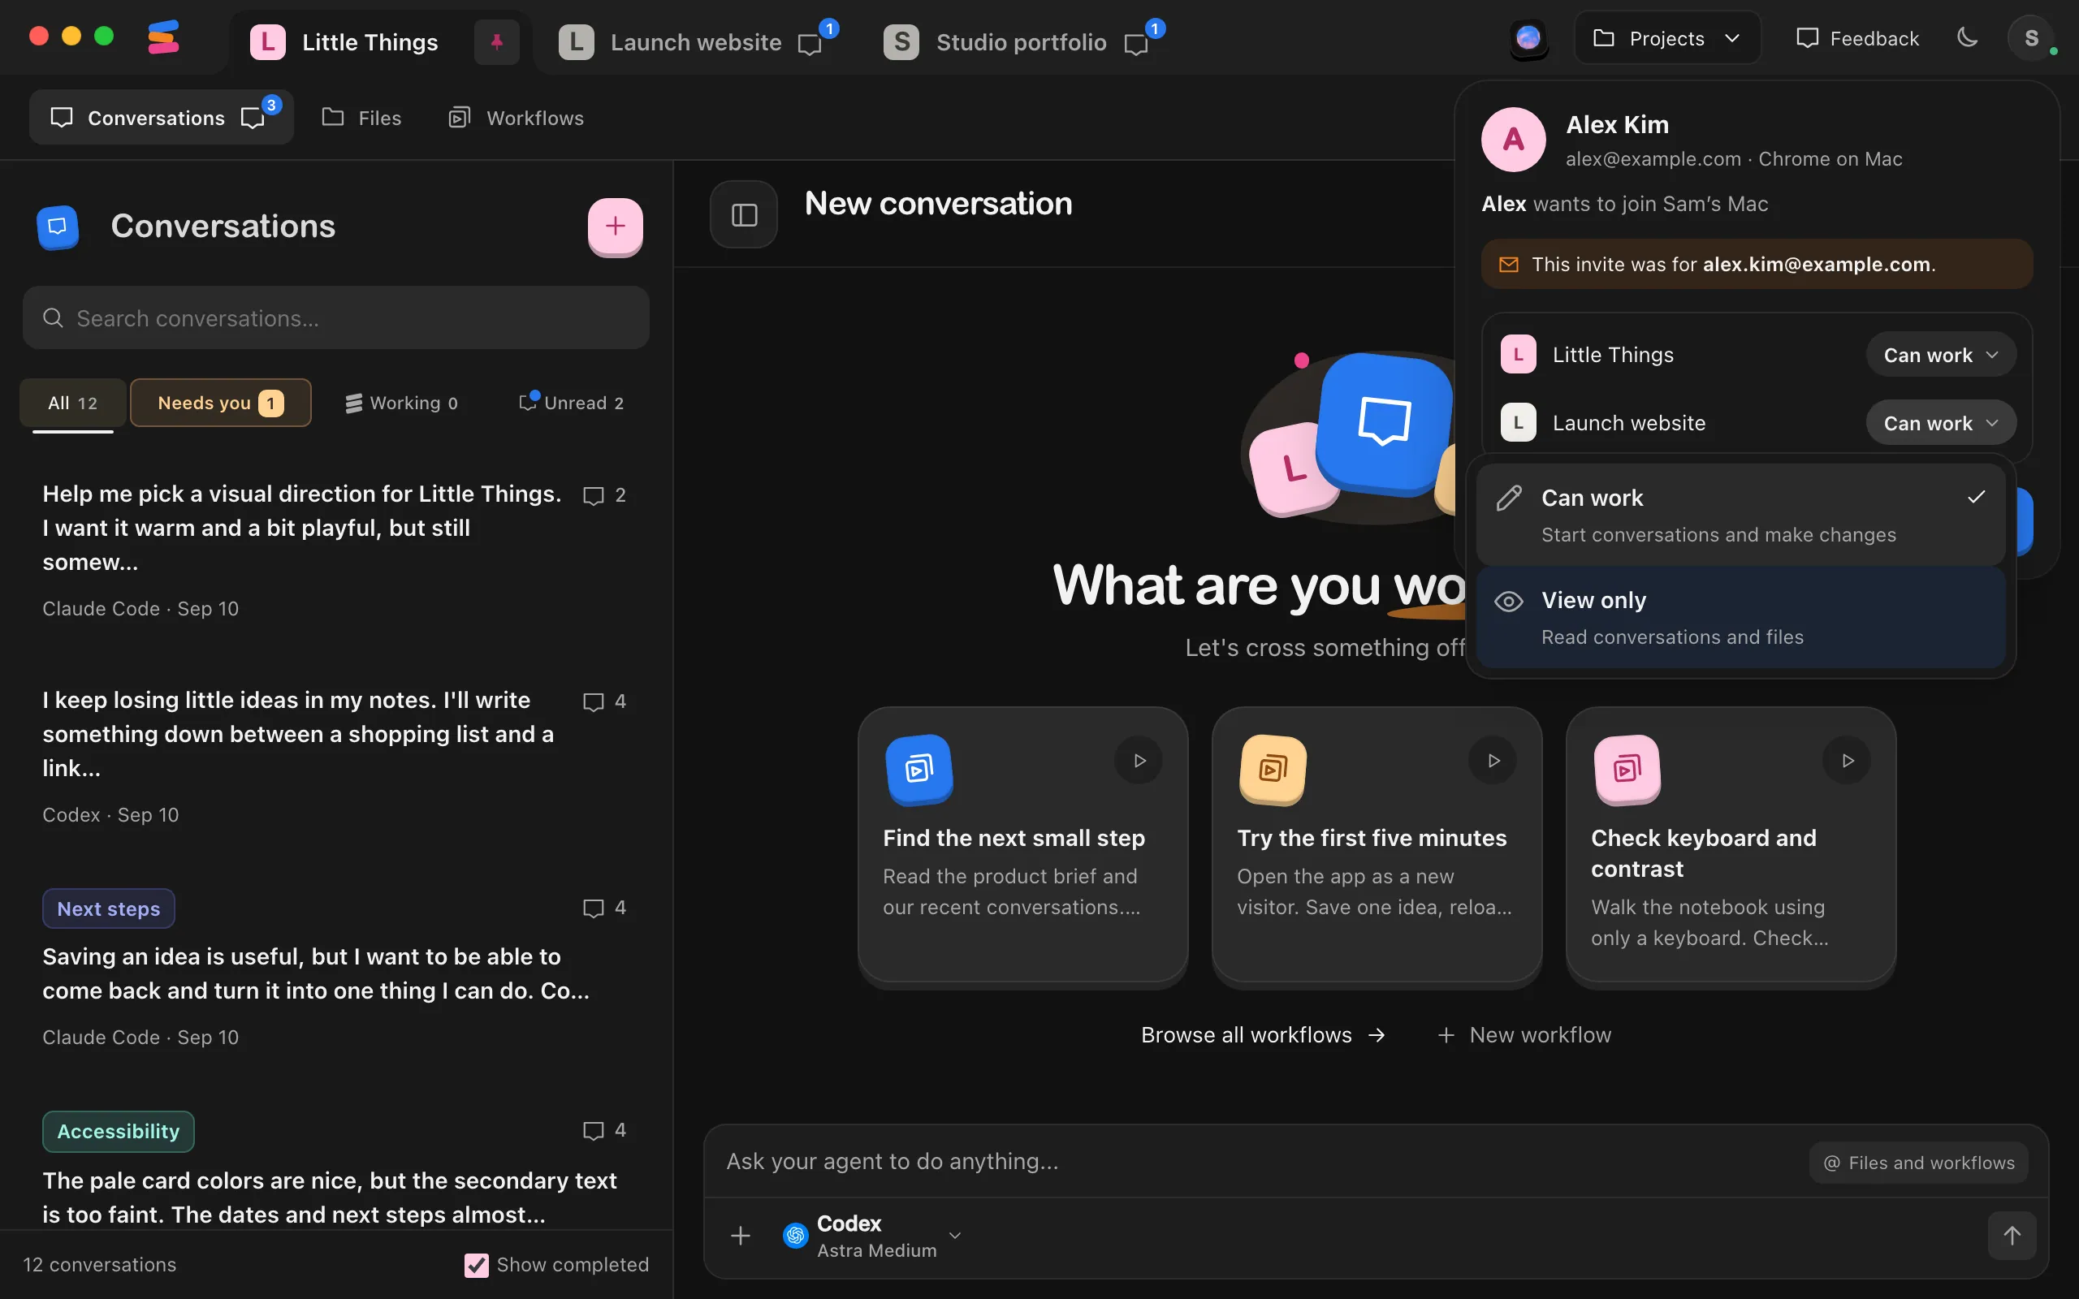Open the Projects dropdown
Viewport: 2079px width, 1299px height.
(1666, 38)
